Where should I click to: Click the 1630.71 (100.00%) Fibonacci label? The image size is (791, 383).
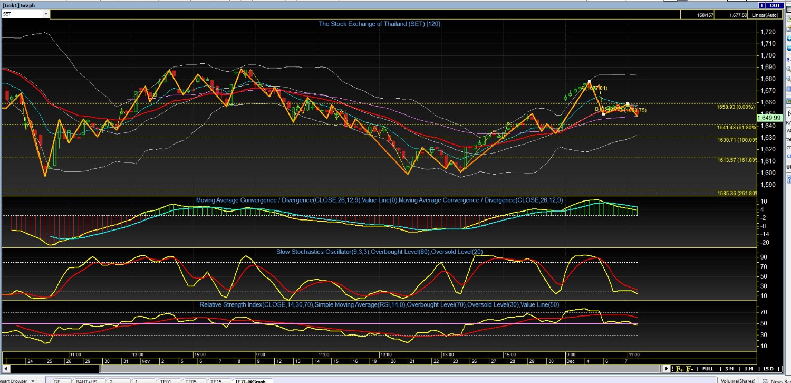tap(737, 140)
